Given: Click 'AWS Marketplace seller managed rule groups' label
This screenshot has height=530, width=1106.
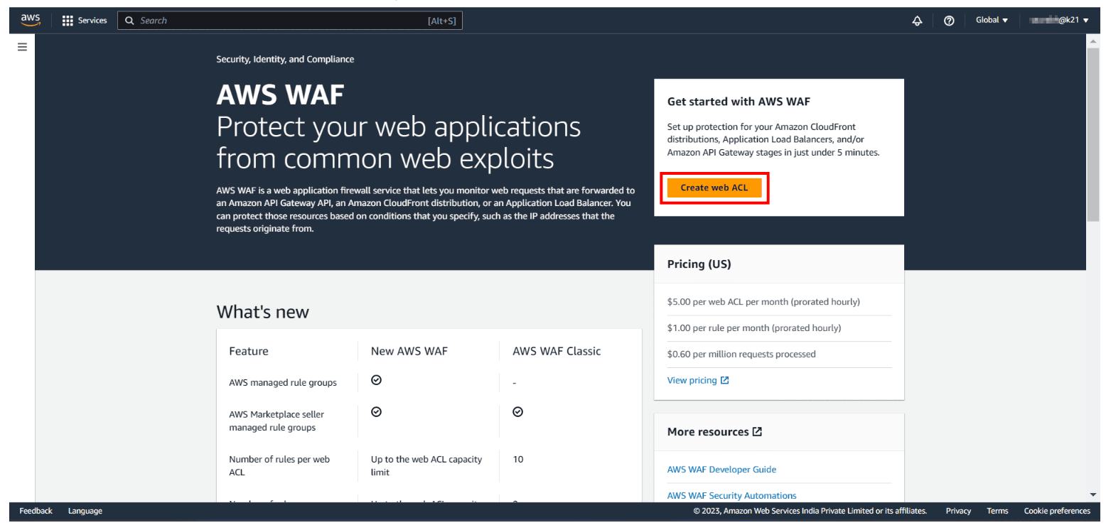Looking at the screenshot, I should [276, 421].
